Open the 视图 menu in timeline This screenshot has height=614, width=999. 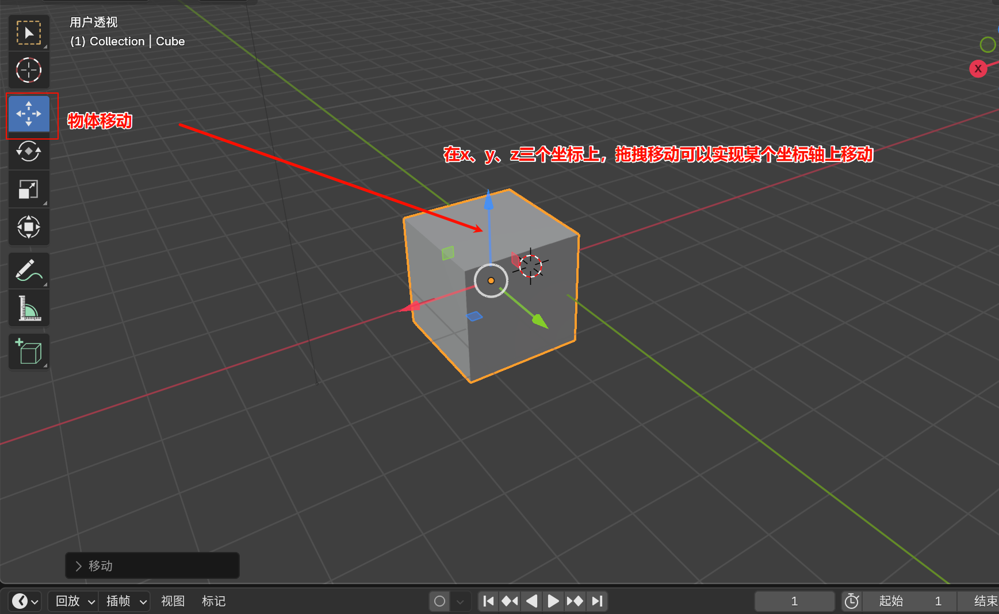click(x=173, y=601)
